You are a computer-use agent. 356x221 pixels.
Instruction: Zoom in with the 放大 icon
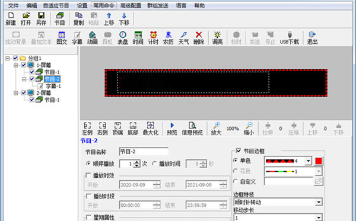(217, 129)
